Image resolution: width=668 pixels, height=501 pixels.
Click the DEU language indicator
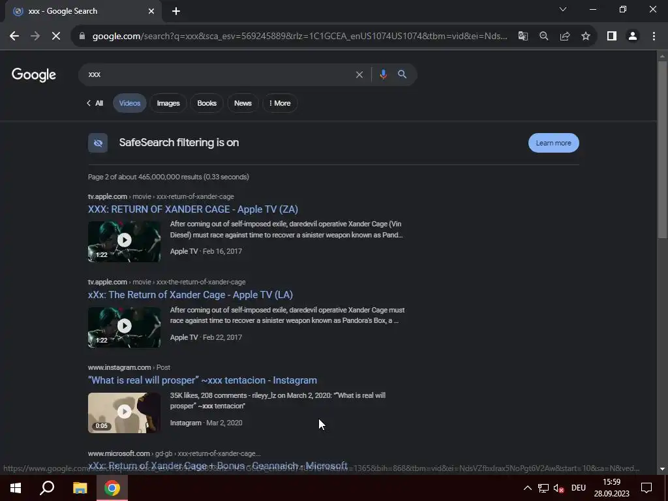pyautogui.click(x=579, y=488)
